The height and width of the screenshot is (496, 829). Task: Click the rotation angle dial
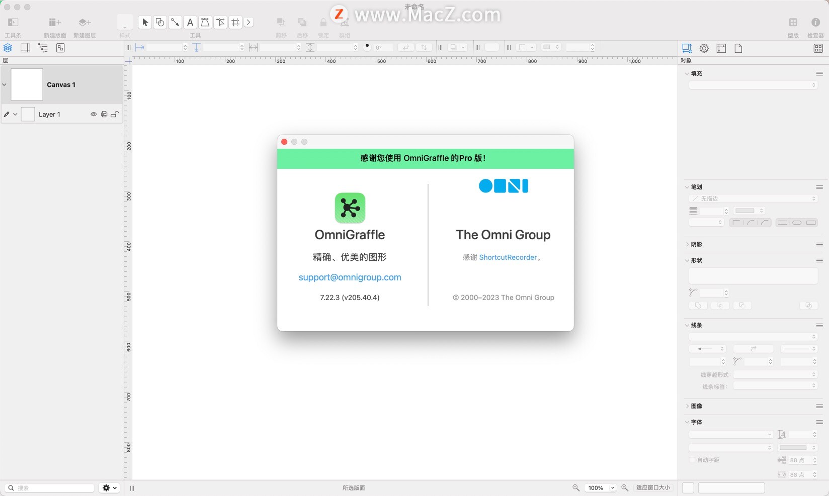click(x=367, y=47)
